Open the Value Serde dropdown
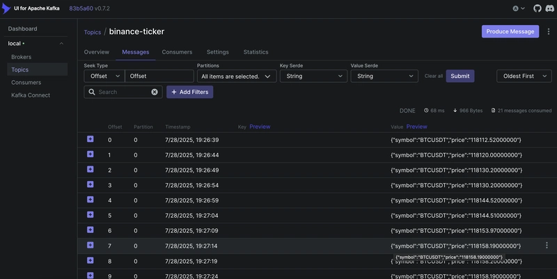 384,77
